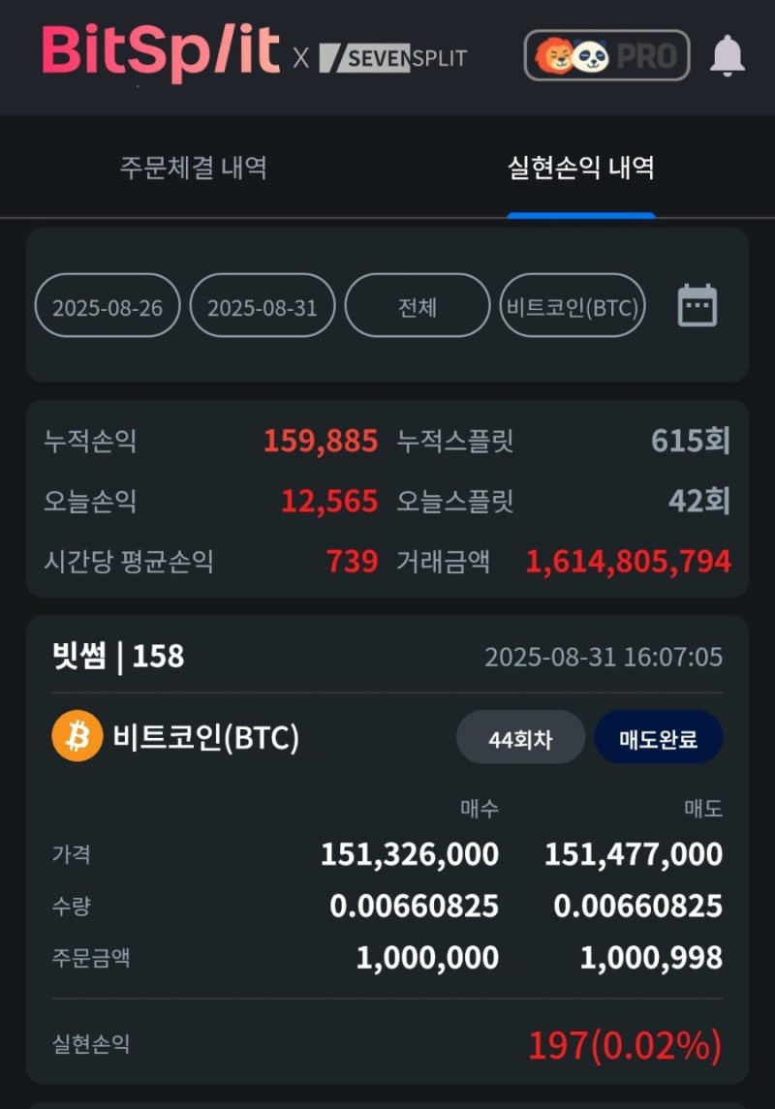Open the 비트코인(BTC) coin filter
This screenshot has width=775, height=1109.
pos(573,305)
